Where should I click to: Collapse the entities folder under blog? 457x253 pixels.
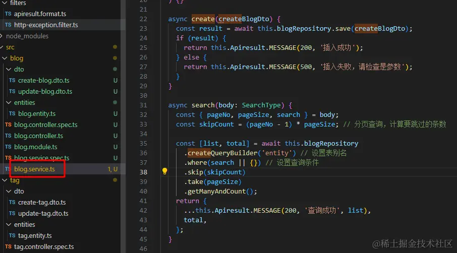pos(9,102)
